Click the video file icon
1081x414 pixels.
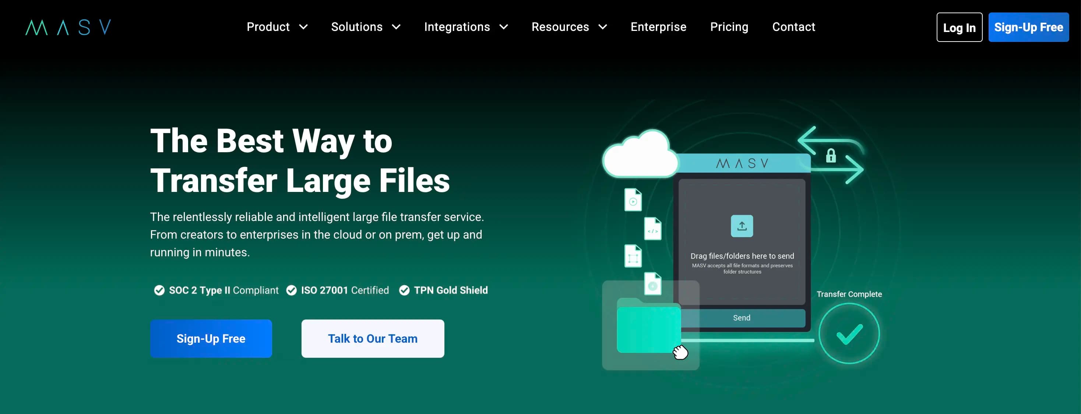coord(633,200)
